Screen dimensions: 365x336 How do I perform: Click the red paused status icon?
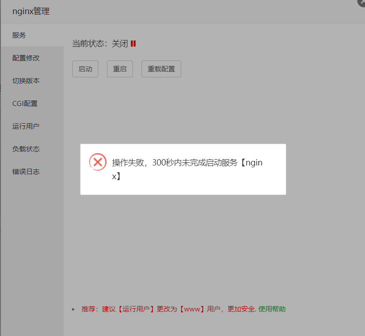coord(133,44)
